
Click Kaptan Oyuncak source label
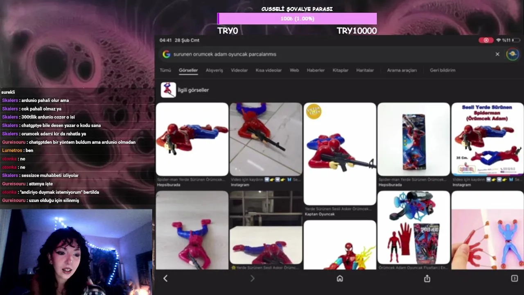[320, 214]
